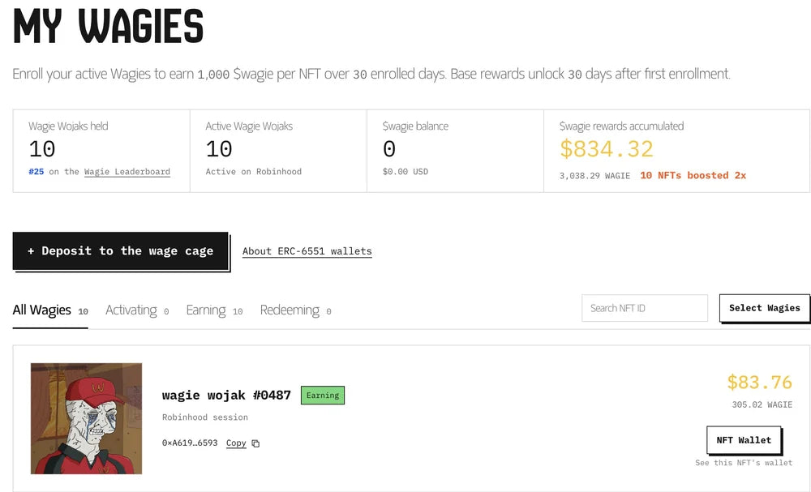811x492 pixels.
Task: Click the 10 NFTs boosted 2x label
Action: tap(693, 175)
